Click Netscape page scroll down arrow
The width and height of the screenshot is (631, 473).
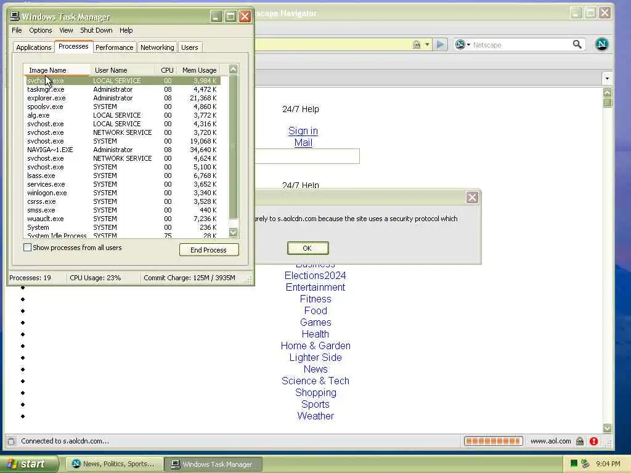tap(607, 427)
